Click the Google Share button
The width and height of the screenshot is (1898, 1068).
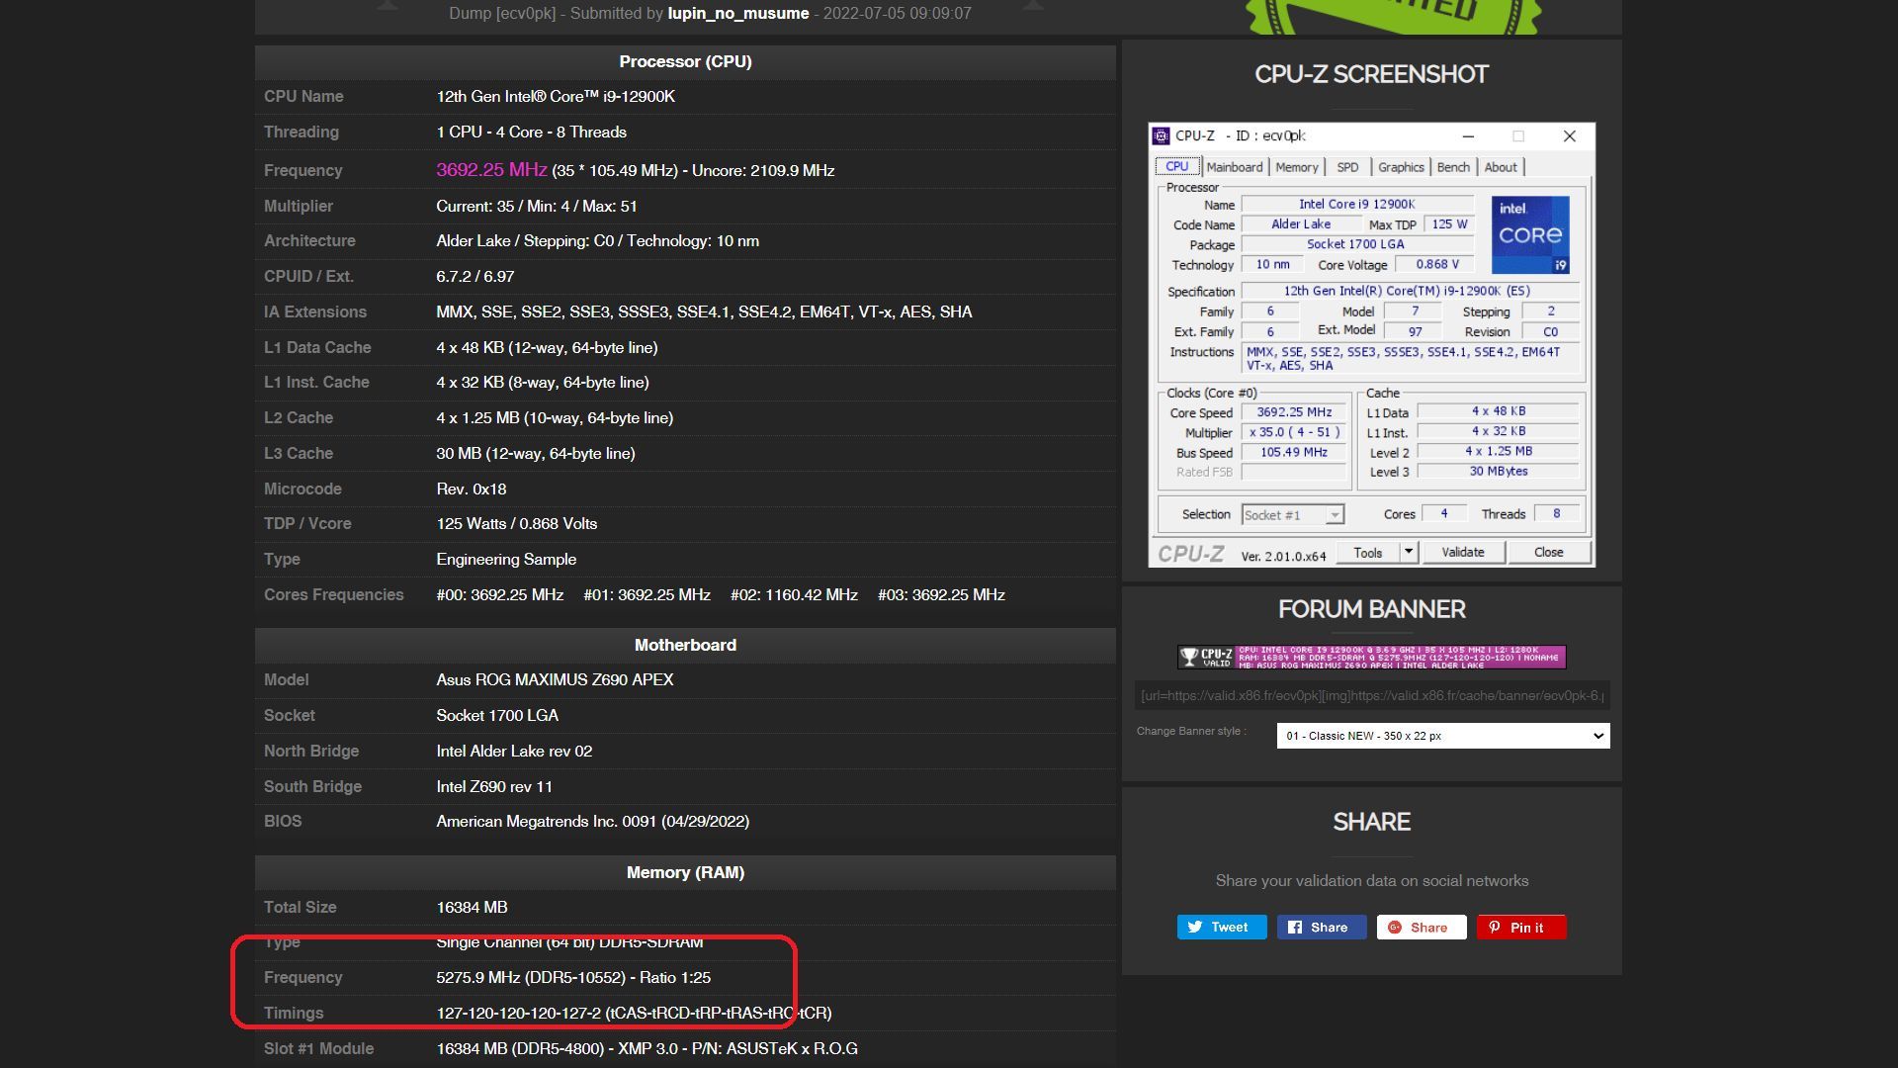click(1422, 928)
